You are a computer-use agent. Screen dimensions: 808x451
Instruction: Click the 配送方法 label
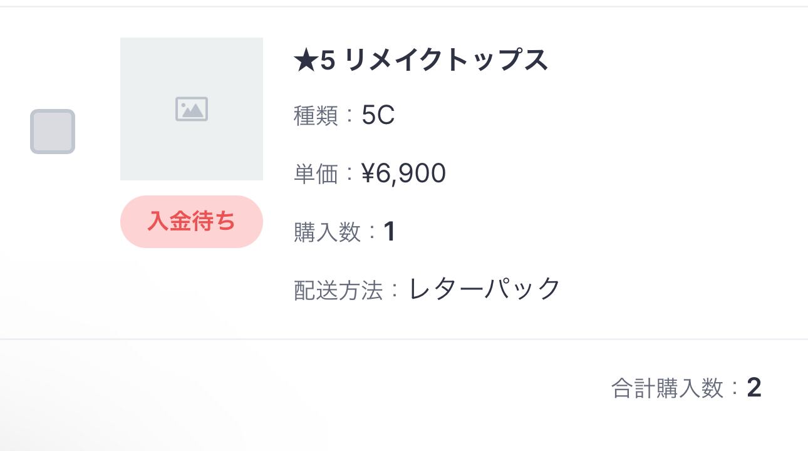pyautogui.click(x=338, y=290)
